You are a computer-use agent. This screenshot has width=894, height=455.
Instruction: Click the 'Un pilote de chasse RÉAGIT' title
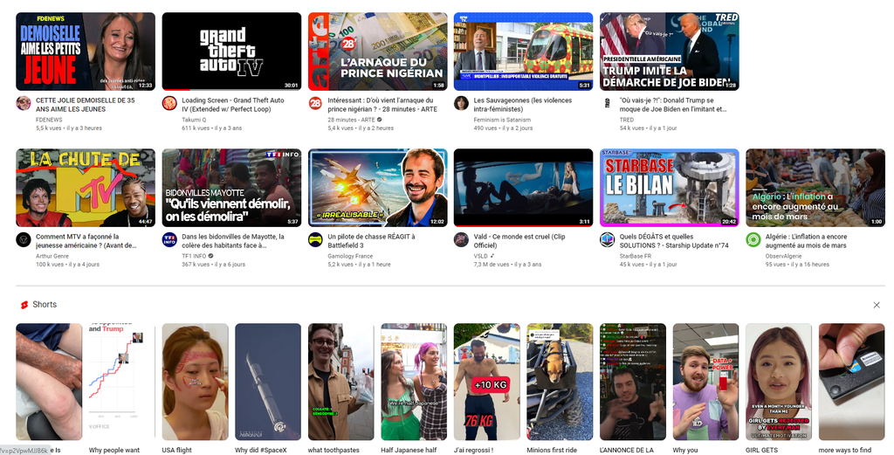coord(371,236)
